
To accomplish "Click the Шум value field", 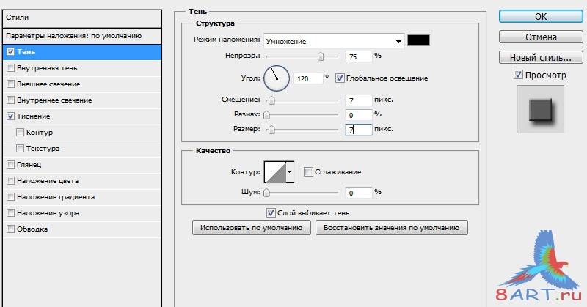I will coord(358,193).
